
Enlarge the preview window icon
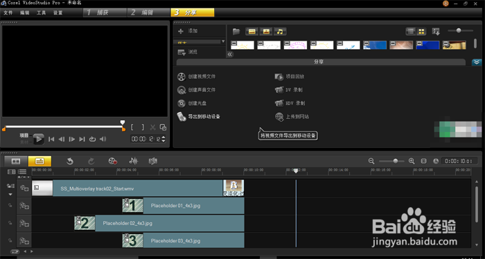pyautogui.click(x=163, y=127)
